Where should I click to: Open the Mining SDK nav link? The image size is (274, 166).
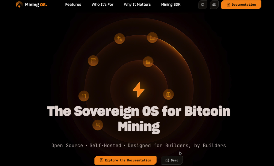(x=171, y=5)
